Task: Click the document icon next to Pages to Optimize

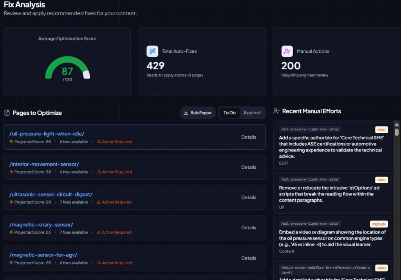Action: click(x=7, y=113)
